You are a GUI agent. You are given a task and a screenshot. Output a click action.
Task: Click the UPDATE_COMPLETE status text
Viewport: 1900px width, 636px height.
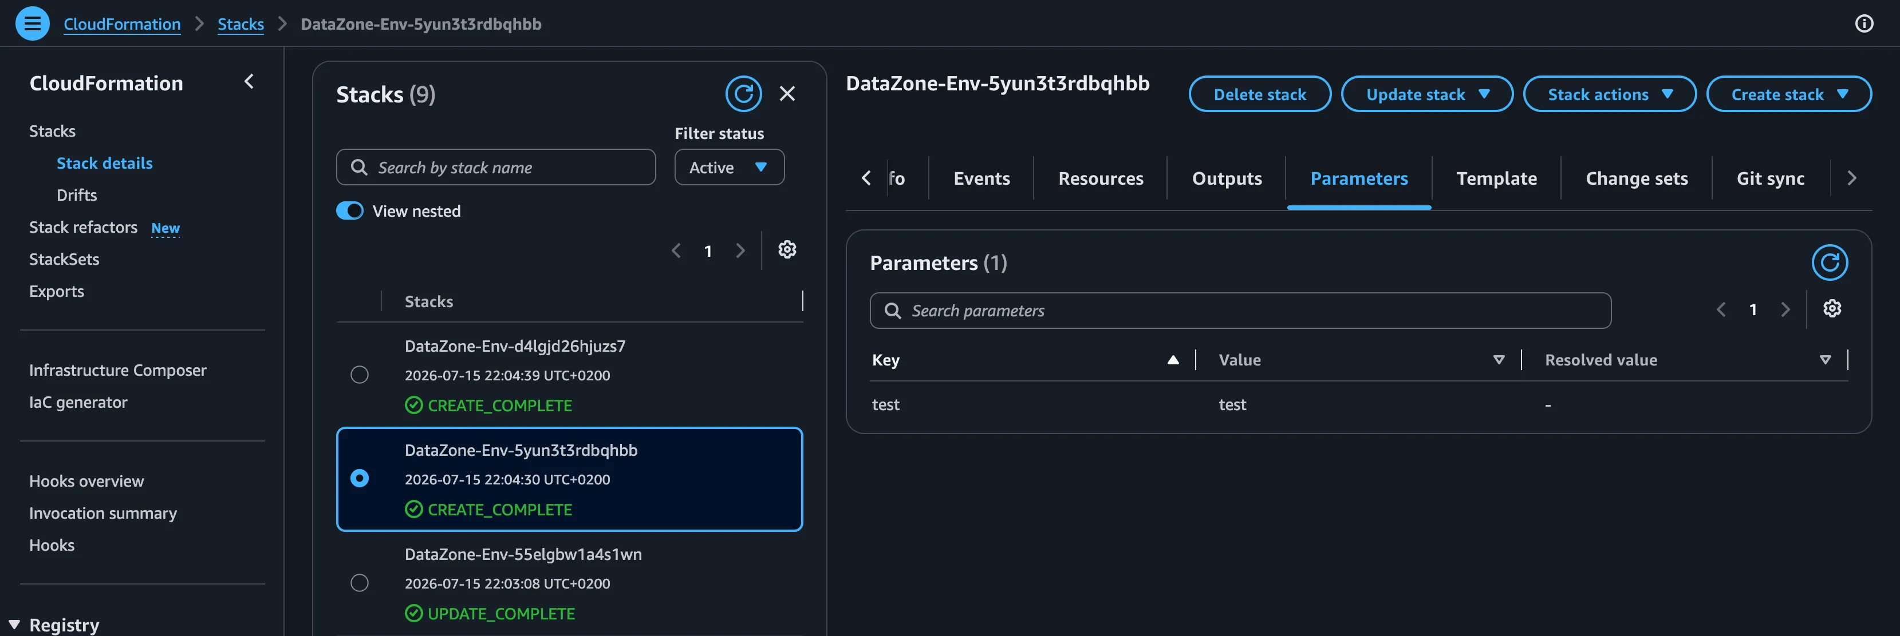tap(501, 614)
